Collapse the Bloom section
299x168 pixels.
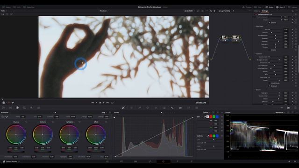(x=255, y=90)
